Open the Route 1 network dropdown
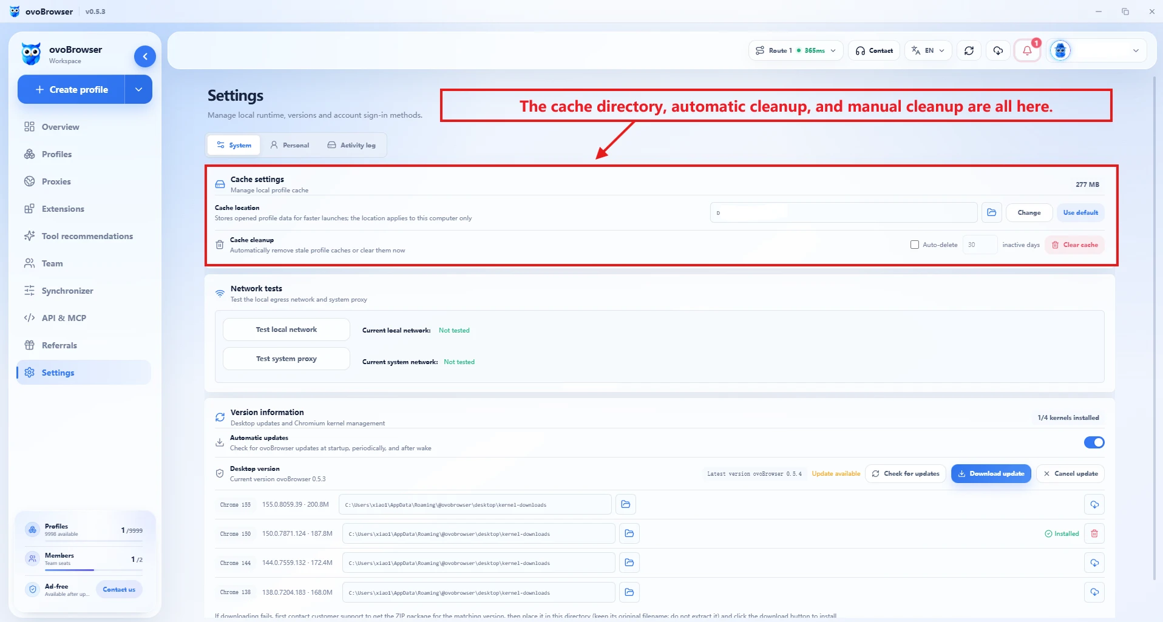The width and height of the screenshot is (1163, 622). click(795, 50)
